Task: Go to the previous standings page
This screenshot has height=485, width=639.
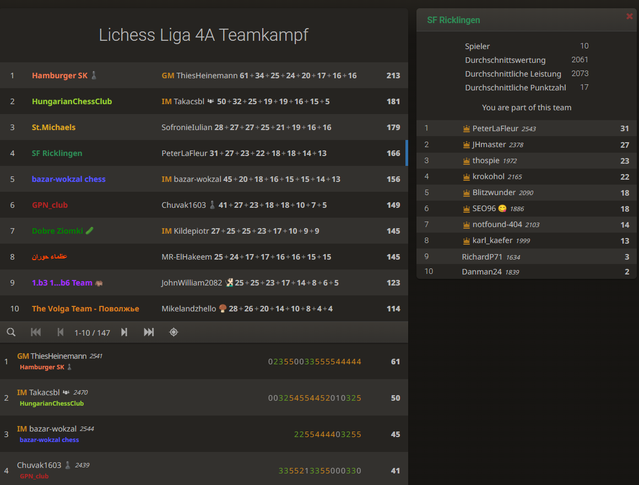Action: 61,332
